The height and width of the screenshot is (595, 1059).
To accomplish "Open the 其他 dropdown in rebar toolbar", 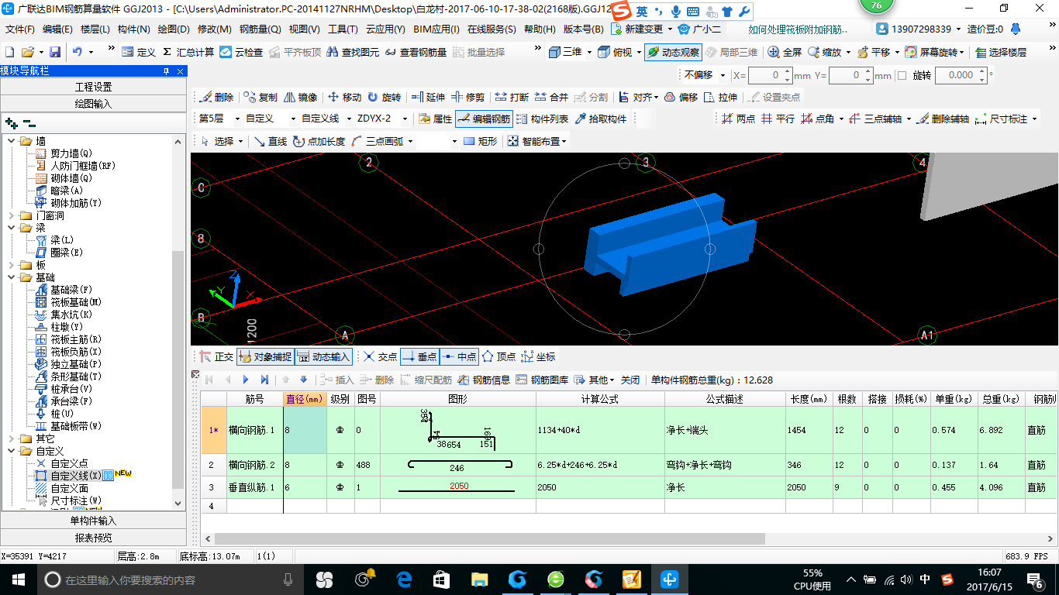I will pos(595,380).
